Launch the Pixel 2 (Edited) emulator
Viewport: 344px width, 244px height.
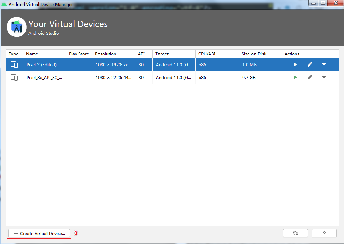click(x=295, y=64)
